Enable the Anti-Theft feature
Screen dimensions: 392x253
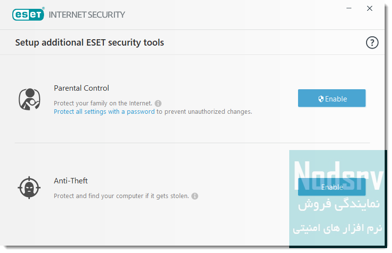pos(332,187)
